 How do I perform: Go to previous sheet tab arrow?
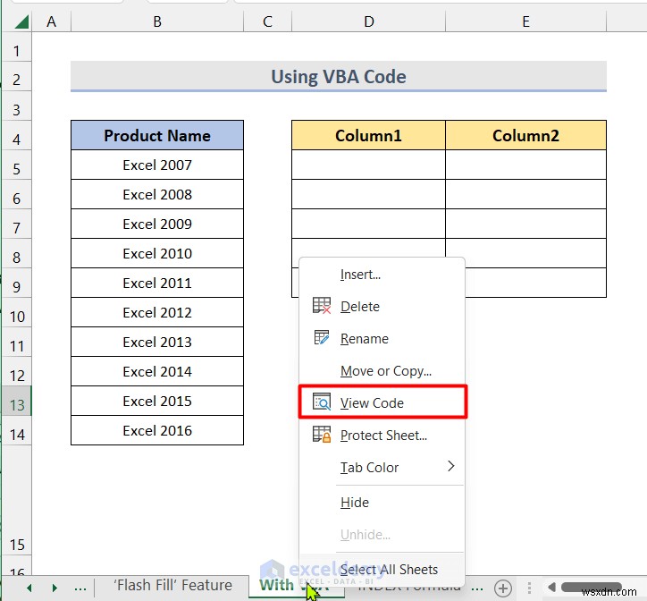tap(29, 588)
